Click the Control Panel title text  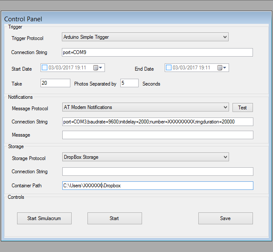pyautogui.click(x=23, y=19)
